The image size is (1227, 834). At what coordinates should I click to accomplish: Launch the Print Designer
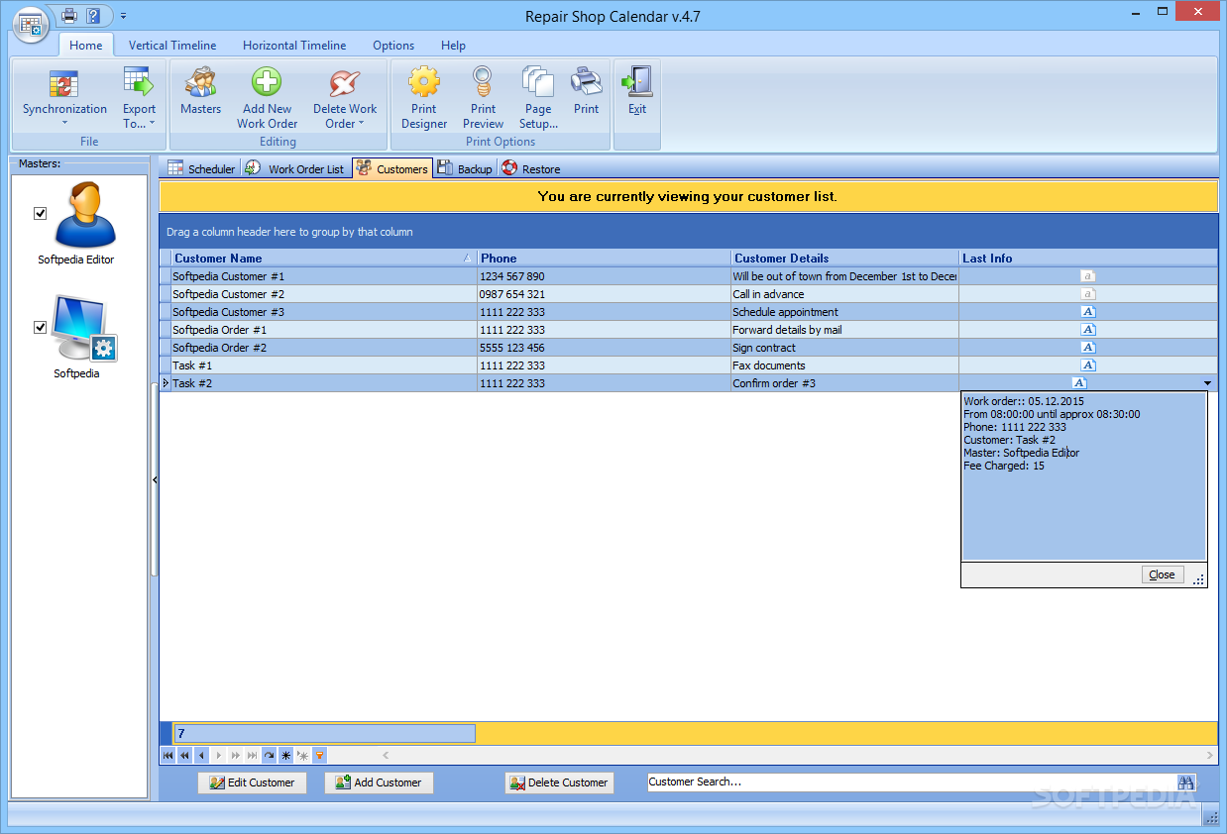coord(424,97)
